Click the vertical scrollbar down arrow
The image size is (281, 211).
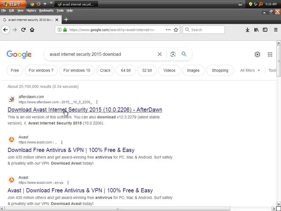tap(279, 204)
